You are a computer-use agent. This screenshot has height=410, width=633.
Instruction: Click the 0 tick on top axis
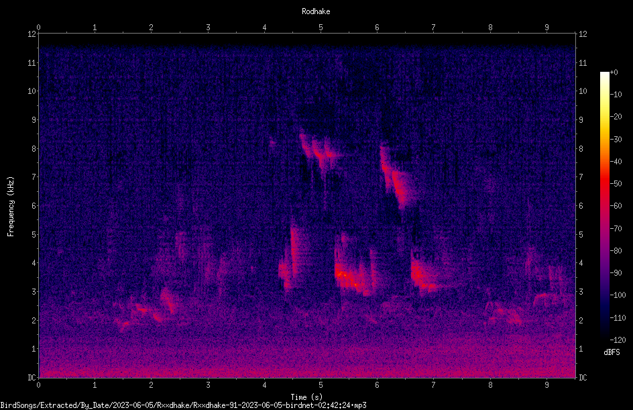[x=38, y=27]
